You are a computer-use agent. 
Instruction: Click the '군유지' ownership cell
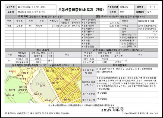(x=118, y=62)
